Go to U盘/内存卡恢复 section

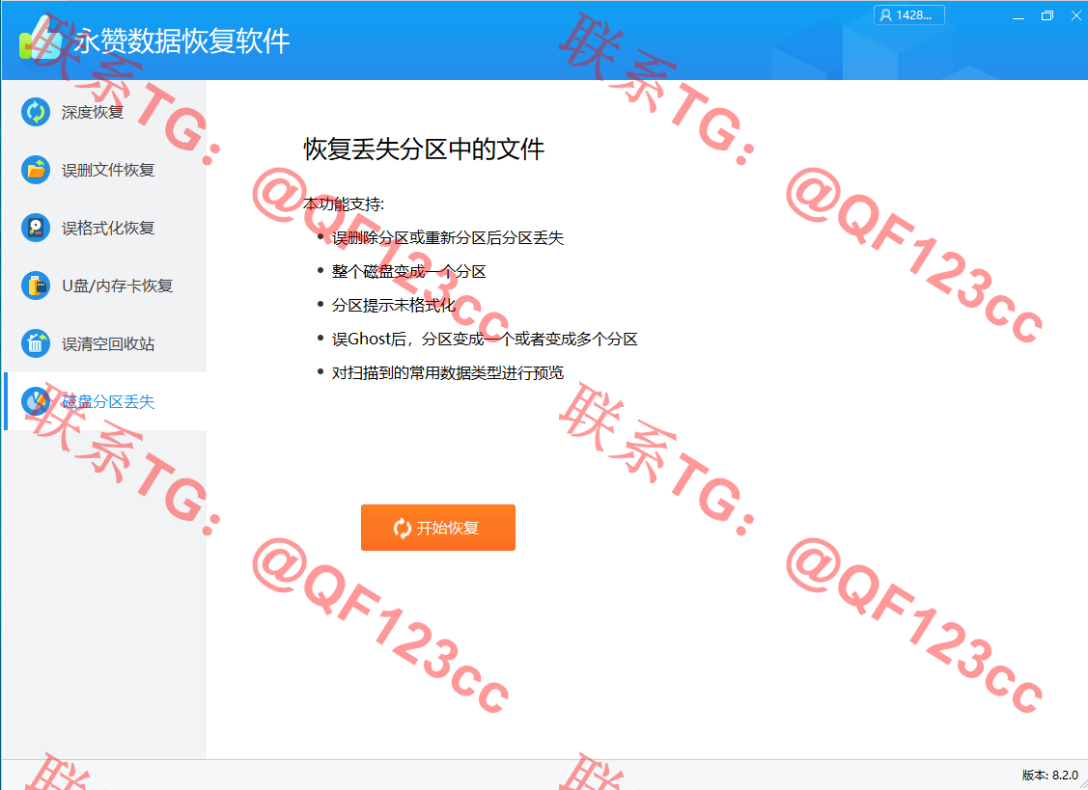[x=105, y=286]
